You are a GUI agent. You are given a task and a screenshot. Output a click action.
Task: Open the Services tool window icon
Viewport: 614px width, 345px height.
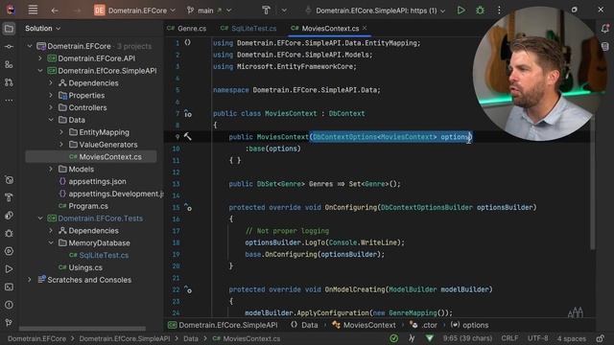click(9, 251)
